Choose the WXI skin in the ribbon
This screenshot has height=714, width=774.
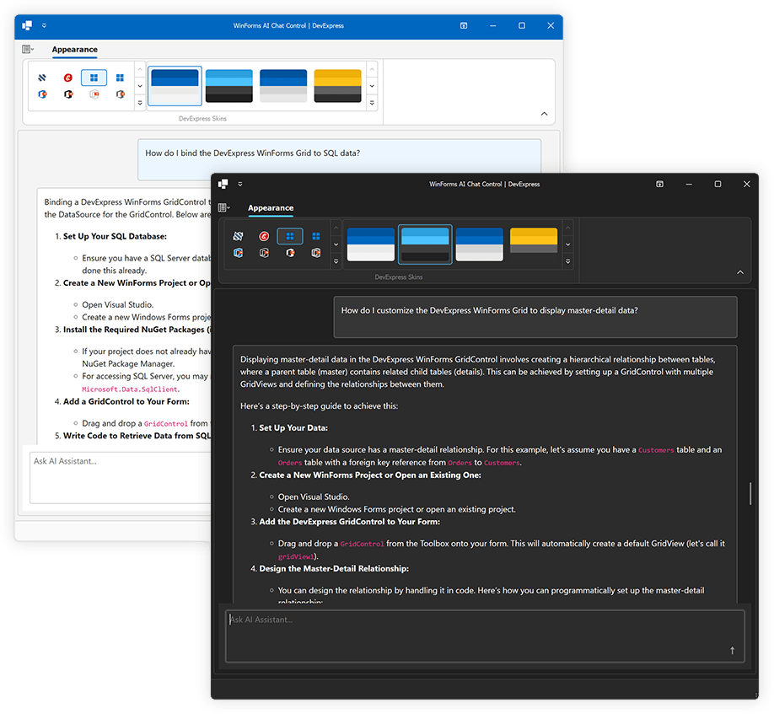pyautogui.click(x=289, y=236)
